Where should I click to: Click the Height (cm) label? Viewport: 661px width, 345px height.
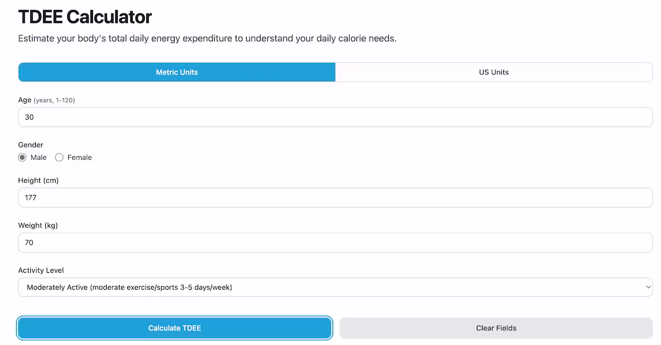coord(38,180)
